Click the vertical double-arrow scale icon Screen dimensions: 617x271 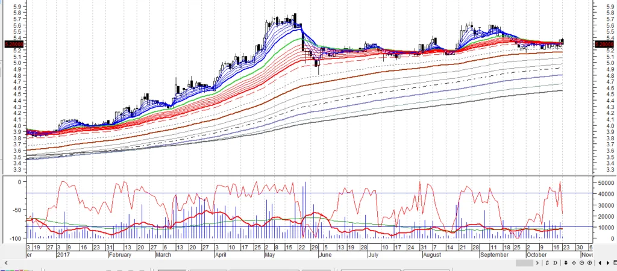pyautogui.click(x=566, y=263)
